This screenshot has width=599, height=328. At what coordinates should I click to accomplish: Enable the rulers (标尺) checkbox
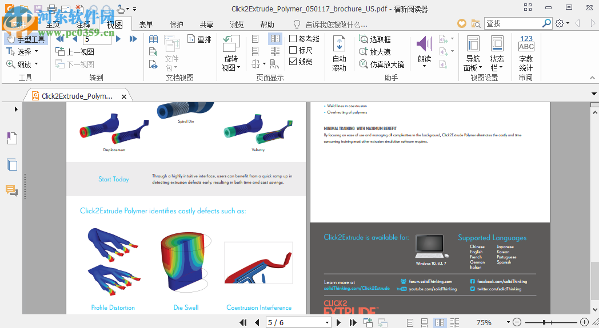pyautogui.click(x=301, y=50)
